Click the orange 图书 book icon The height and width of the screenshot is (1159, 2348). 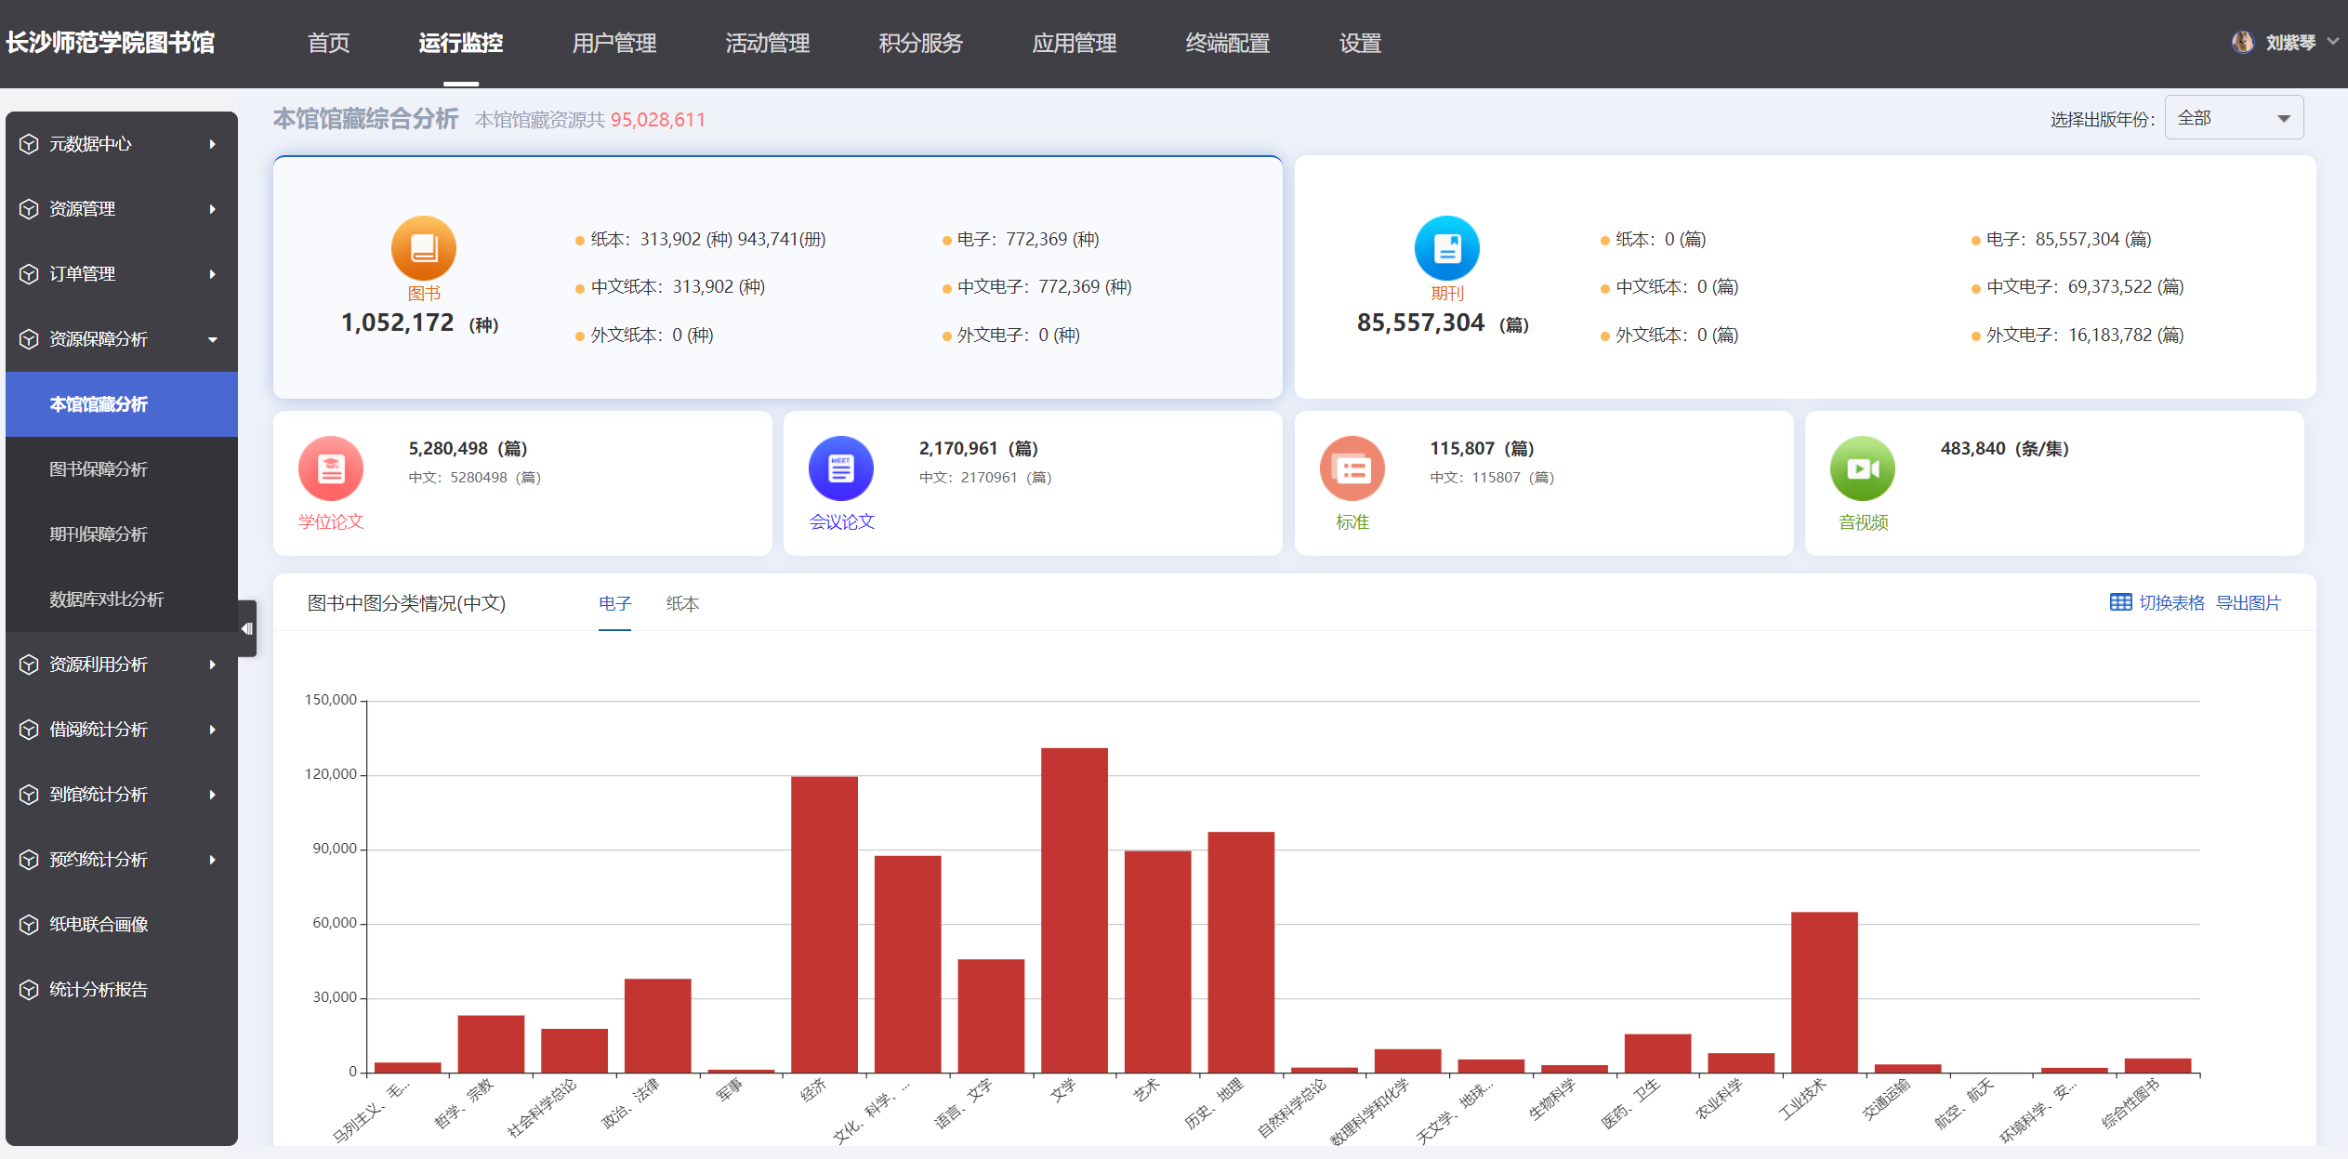[x=423, y=248]
